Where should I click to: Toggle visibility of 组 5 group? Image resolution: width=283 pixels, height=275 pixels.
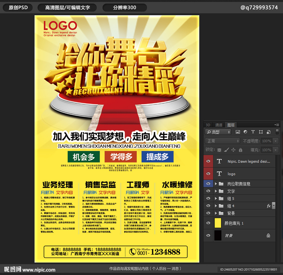[x=208, y=198]
